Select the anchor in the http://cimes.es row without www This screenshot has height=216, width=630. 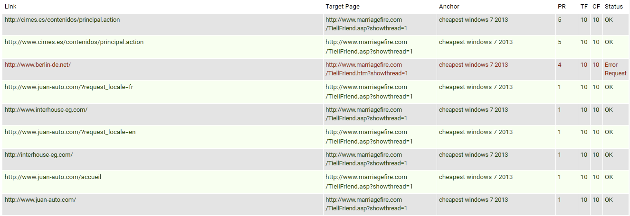point(473,20)
